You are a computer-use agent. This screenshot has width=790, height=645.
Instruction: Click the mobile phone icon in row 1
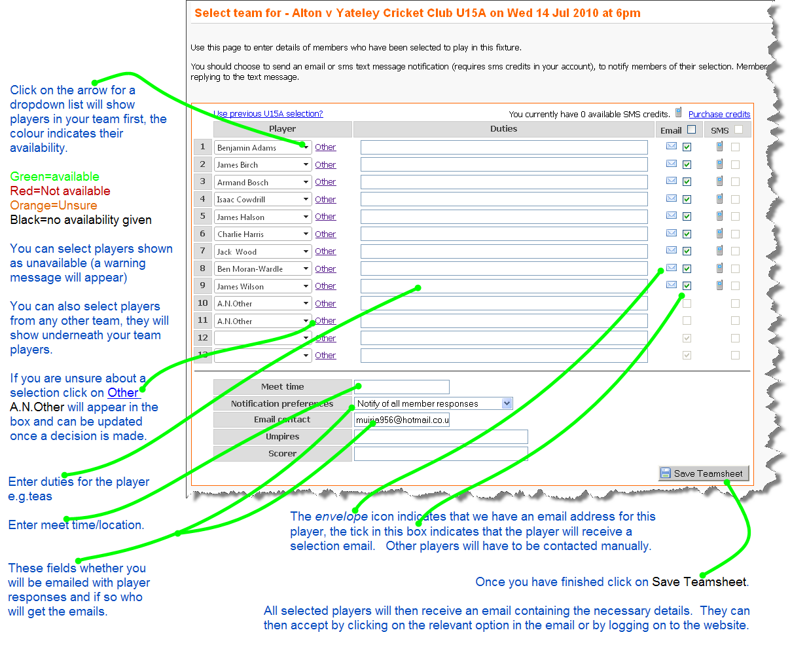719,146
